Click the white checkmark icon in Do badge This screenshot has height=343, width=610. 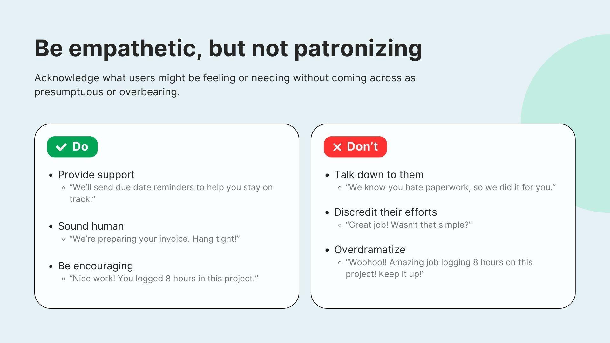(x=61, y=147)
